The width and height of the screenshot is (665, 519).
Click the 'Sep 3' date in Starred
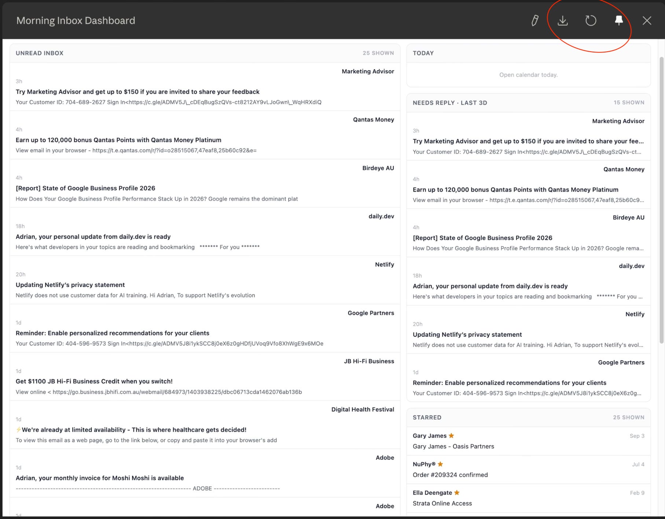pyautogui.click(x=637, y=436)
